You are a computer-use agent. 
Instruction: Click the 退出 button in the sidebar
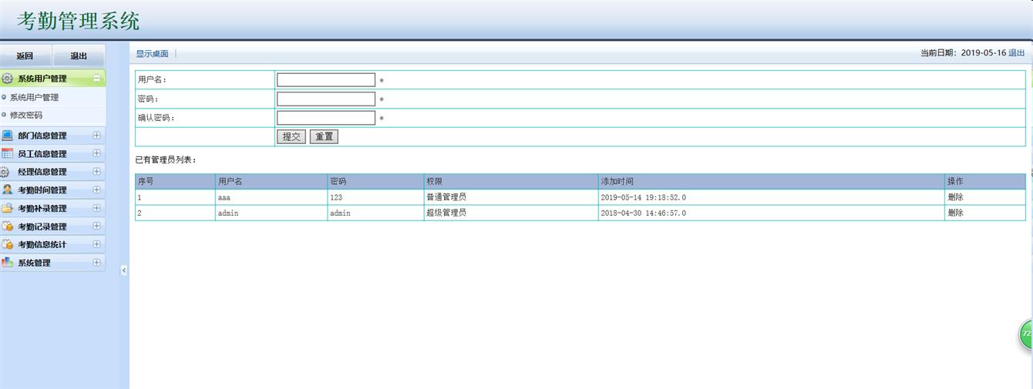(79, 55)
